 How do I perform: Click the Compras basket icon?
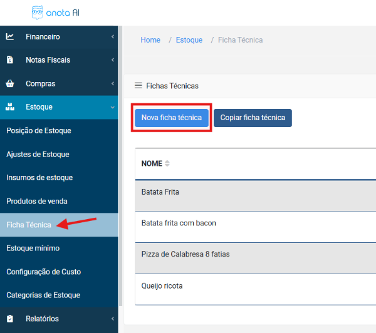10,83
